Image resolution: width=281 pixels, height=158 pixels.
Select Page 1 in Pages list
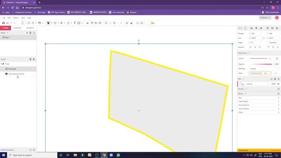18,37
